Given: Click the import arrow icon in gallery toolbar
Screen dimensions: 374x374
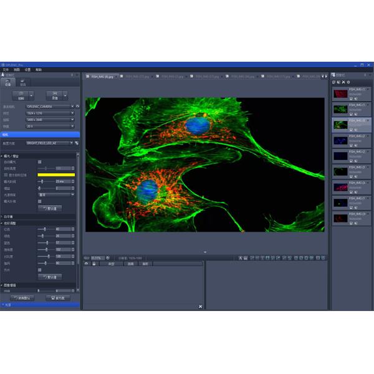Looking at the screenshot, I should pyautogui.click(x=338, y=82).
